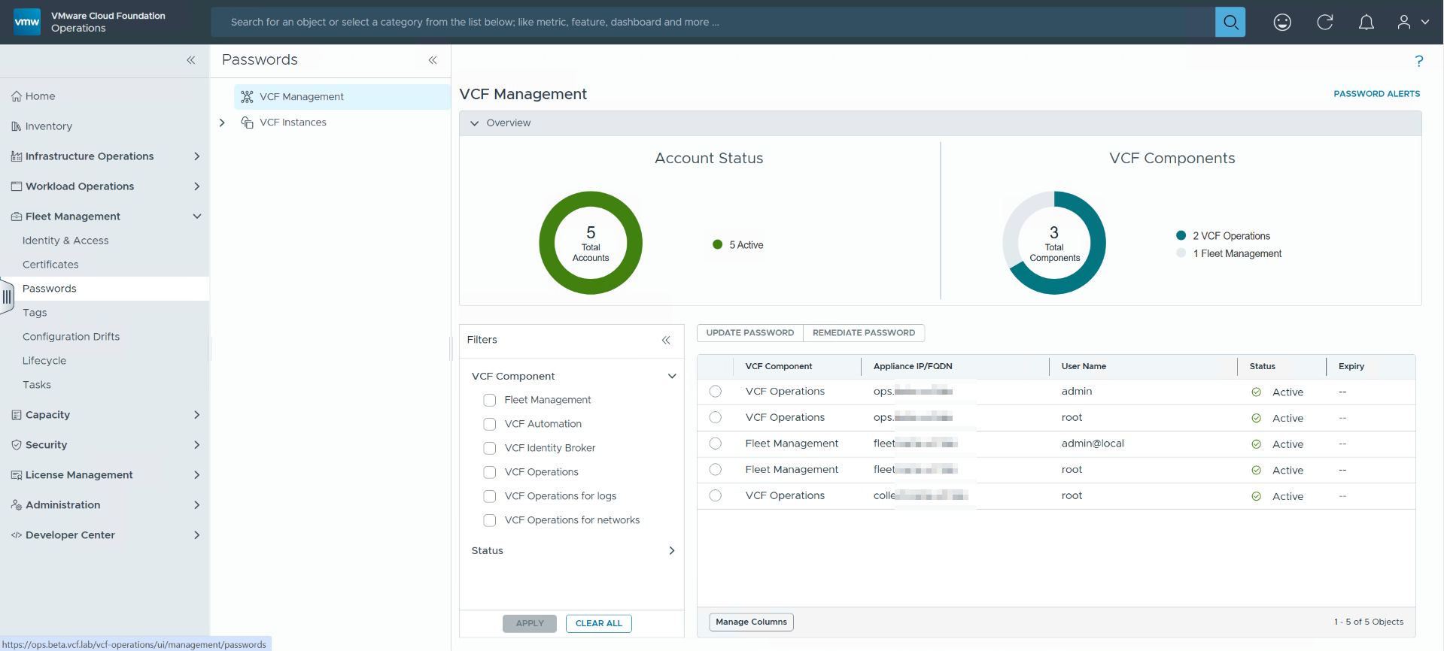Click Active status icon for admin@local
This screenshot has height=651, width=1444.
coord(1256,444)
